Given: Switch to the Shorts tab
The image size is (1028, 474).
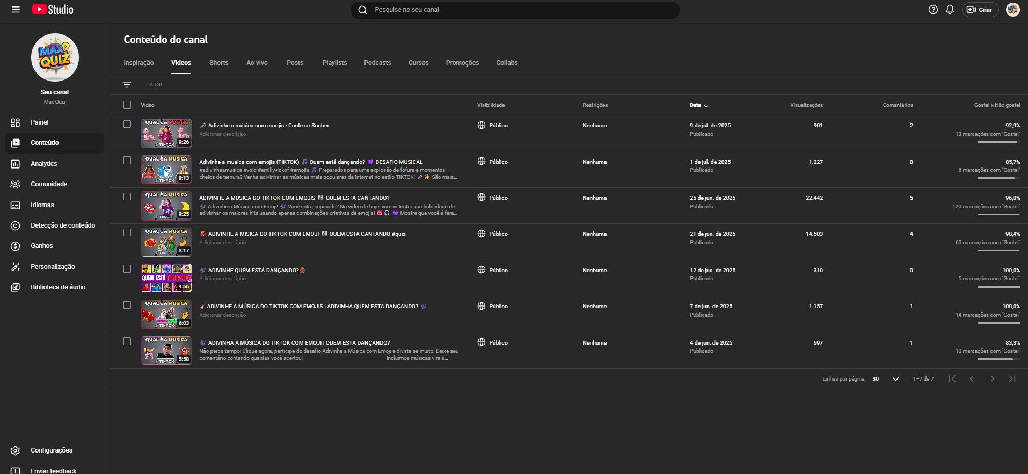Looking at the screenshot, I should [218, 63].
